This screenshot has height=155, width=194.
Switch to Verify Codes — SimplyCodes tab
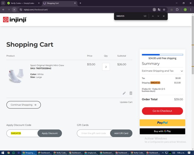[x=22, y=3]
